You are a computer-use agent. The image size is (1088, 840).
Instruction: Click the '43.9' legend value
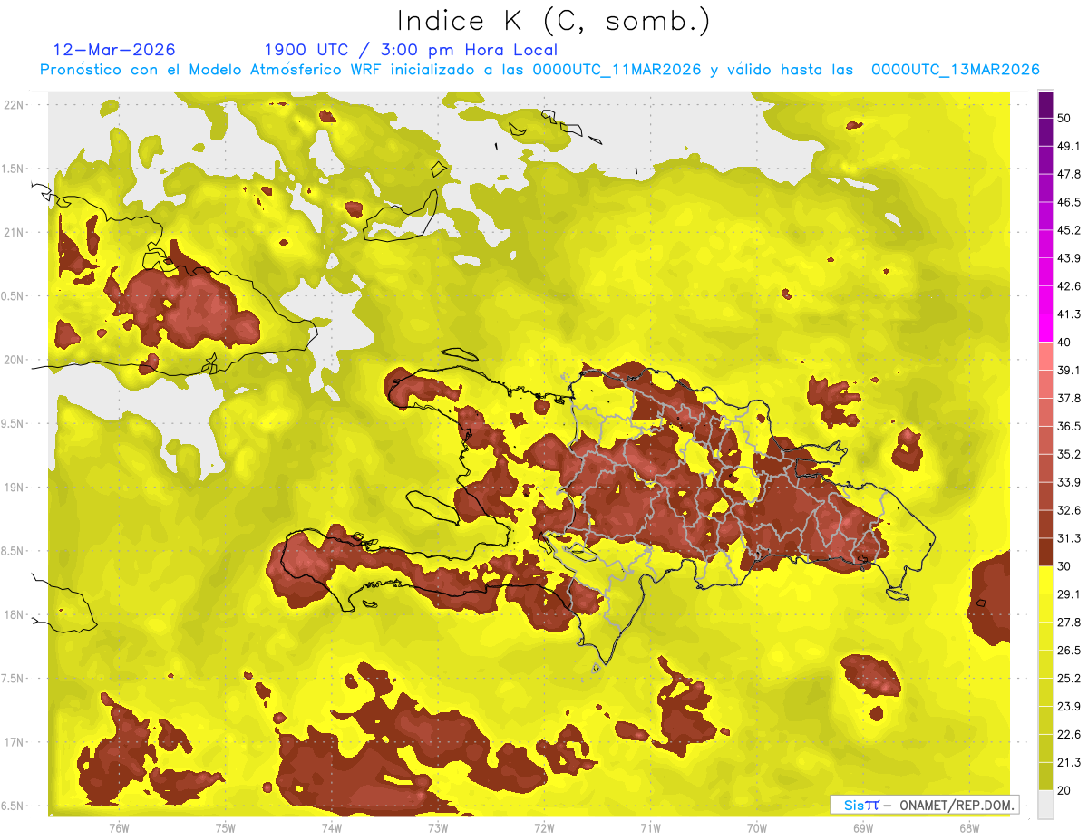pyautogui.click(x=1069, y=258)
